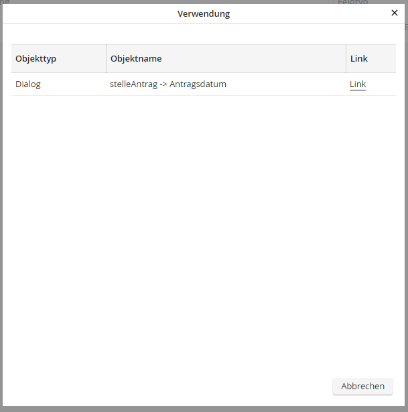The width and height of the screenshot is (408, 412).
Task: Click divider between Objektname and Link headers
Action: pyautogui.click(x=346, y=59)
